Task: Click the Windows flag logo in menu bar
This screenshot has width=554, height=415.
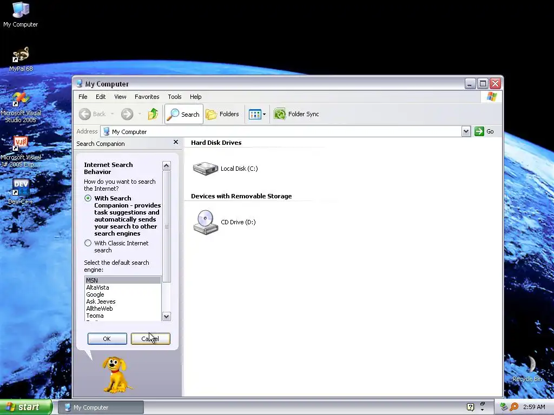Action: coord(491,97)
